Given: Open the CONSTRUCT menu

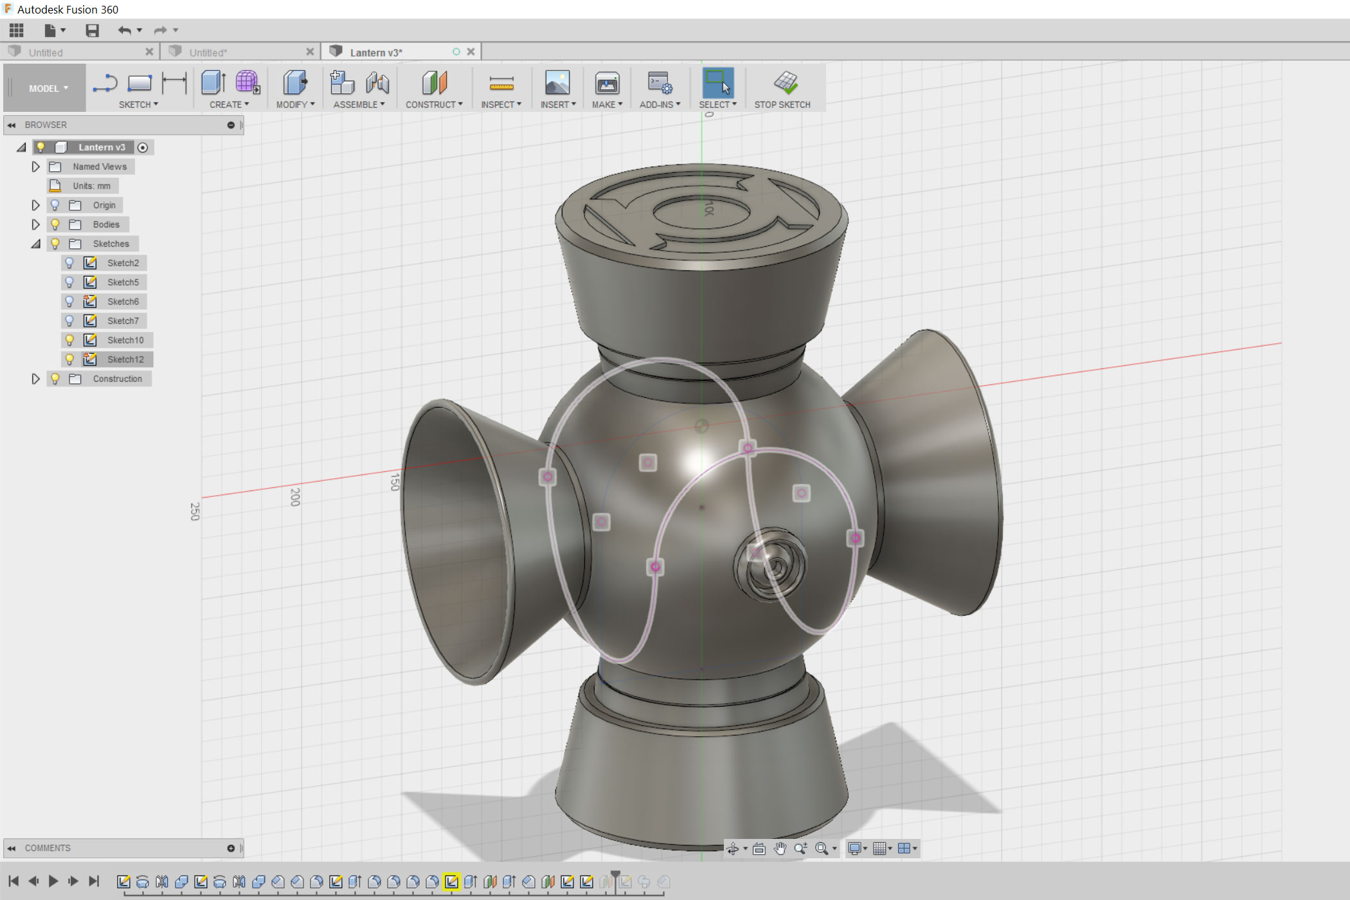Looking at the screenshot, I should point(434,104).
